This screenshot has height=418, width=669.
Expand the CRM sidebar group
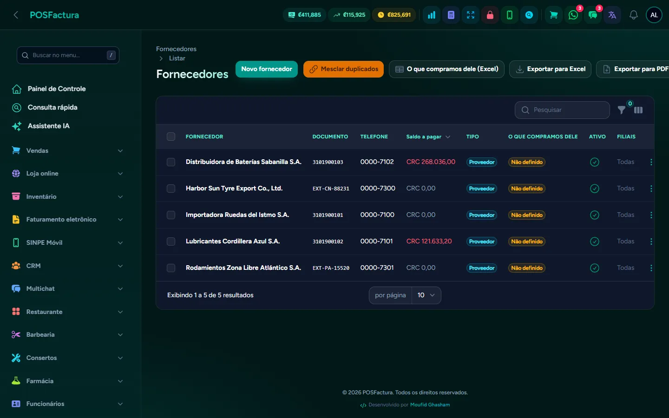[68, 266]
